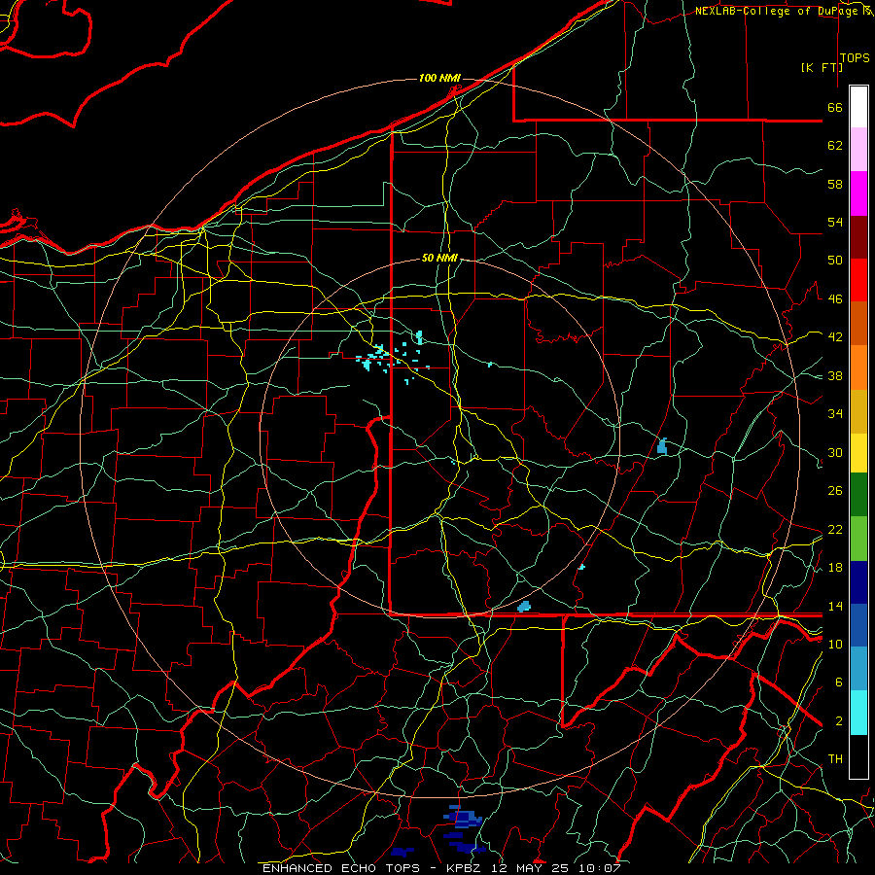Click the dark green legend color block
Viewport: 875px width, 875px height.
pyautogui.click(x=858, y=495)
